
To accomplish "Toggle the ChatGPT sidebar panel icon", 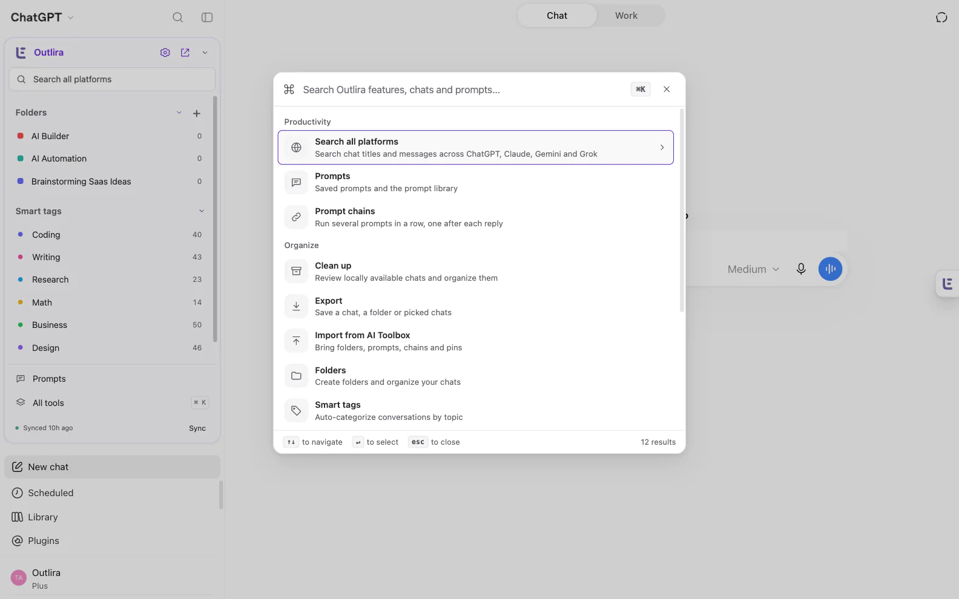I will click(207, 18).
